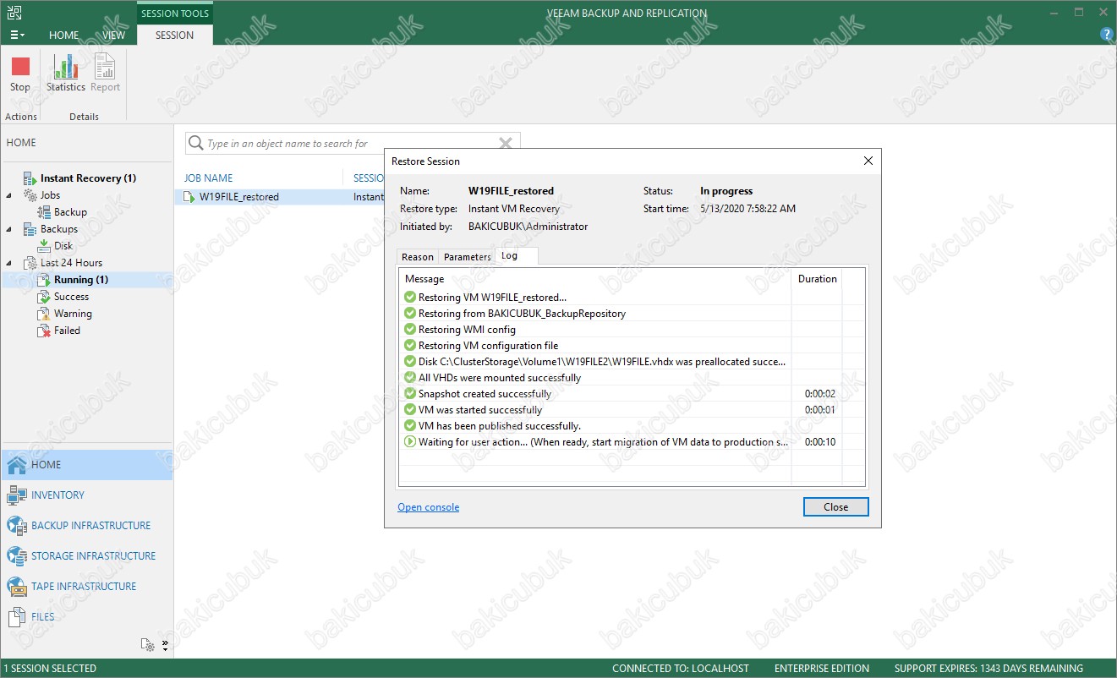Open the INVENTORY view
Screen dimensions: 1117x678
87,495
